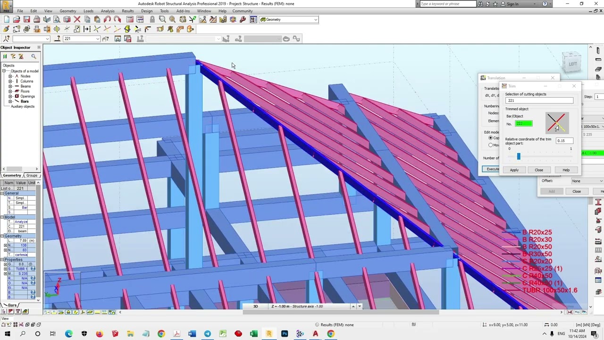This screenshot has width=604, height=340.
Task: Expand the Columns tree item
Action: click(10, 81)
